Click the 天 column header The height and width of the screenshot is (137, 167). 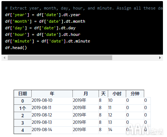[x=103, y=94]
